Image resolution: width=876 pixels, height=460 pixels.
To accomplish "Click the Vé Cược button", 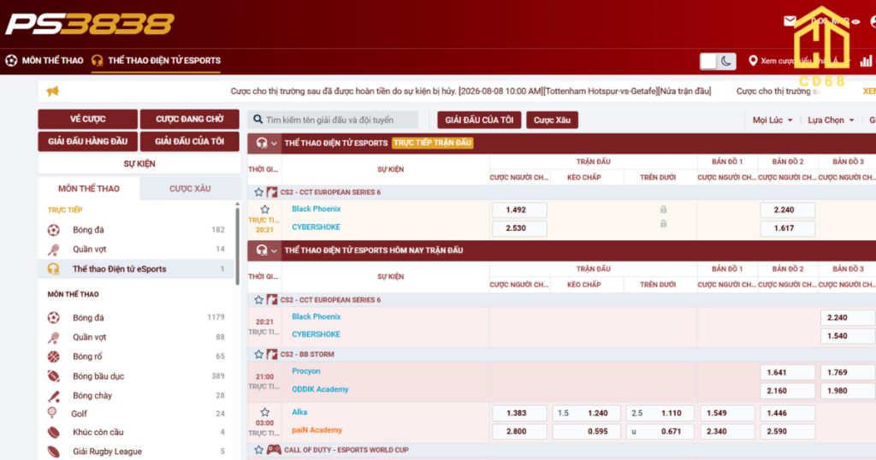I will [88, 119].
